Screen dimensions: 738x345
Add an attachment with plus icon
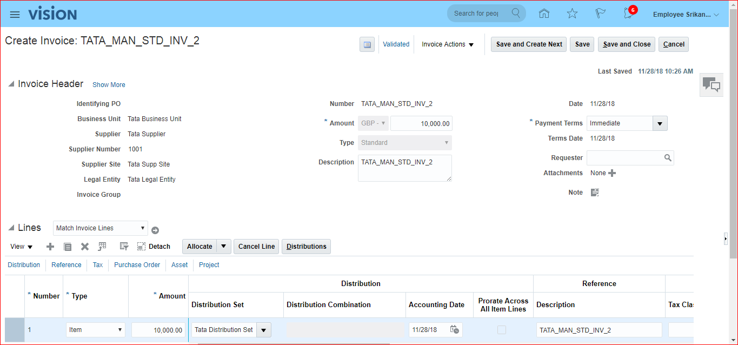click(x=612, y=173)
